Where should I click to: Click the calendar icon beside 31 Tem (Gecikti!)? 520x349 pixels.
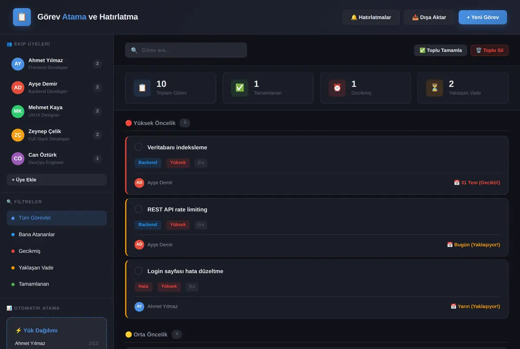pyautogui.click(x=457, y=183)
